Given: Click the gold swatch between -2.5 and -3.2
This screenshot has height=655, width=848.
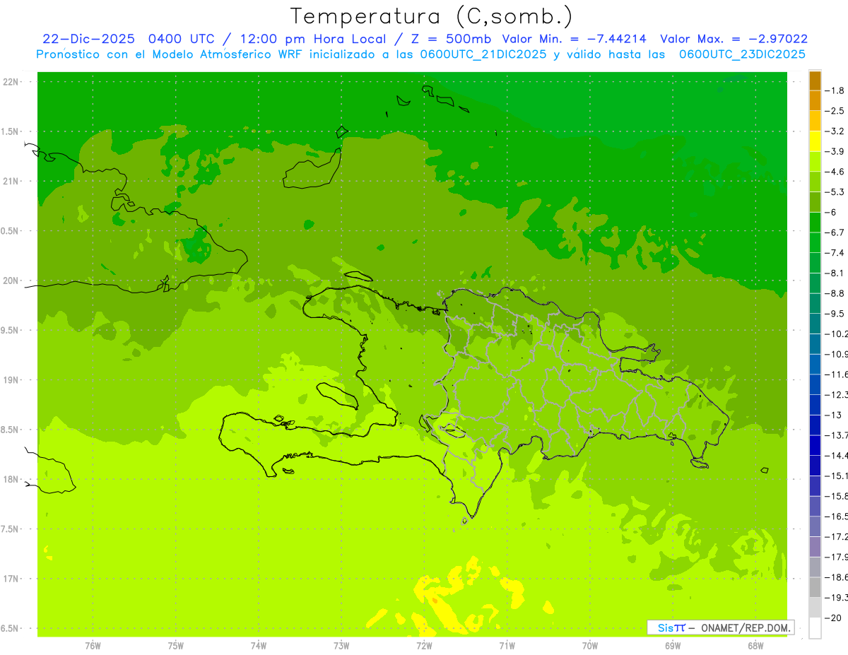Looking at the screenshot, I should click(x=815, y=121).
